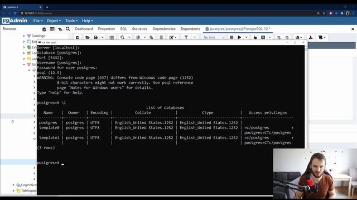Click the Catalogs tree item
Viewport: 357px width, 200px height.
coord(38,36)
